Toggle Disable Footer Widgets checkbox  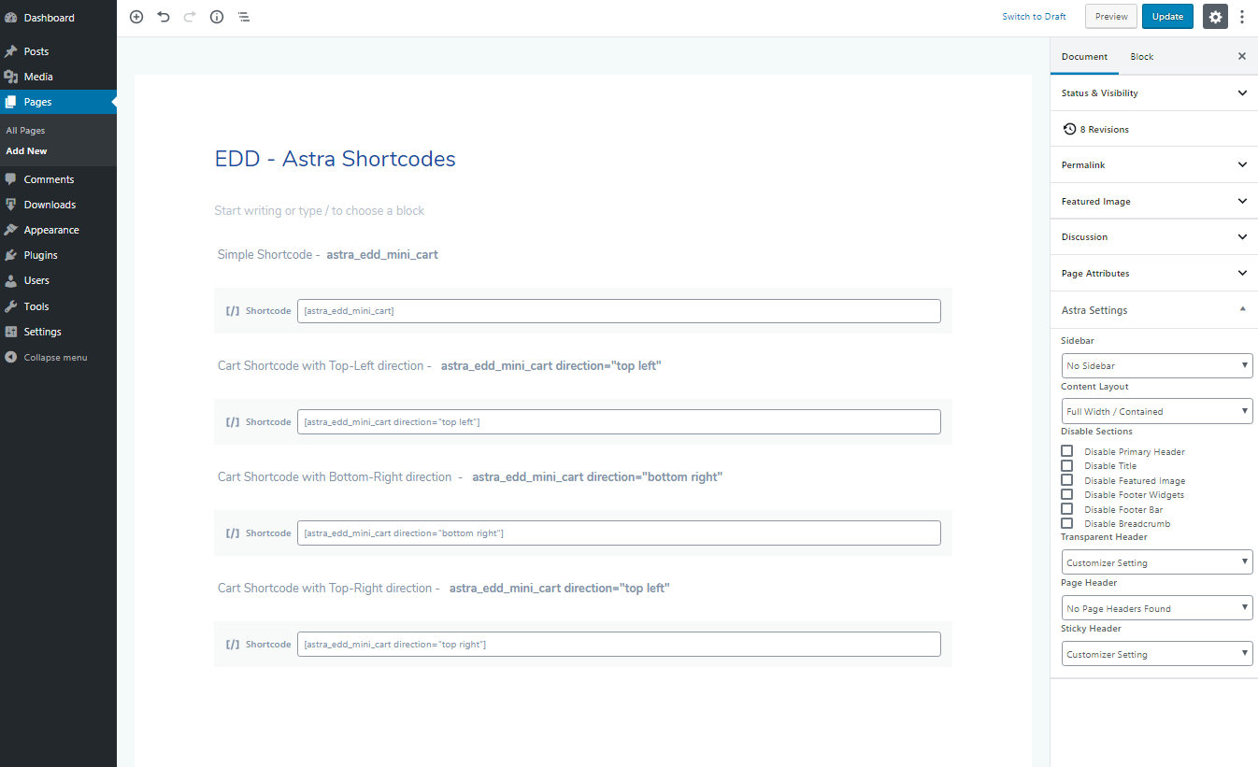[1066, 494]
